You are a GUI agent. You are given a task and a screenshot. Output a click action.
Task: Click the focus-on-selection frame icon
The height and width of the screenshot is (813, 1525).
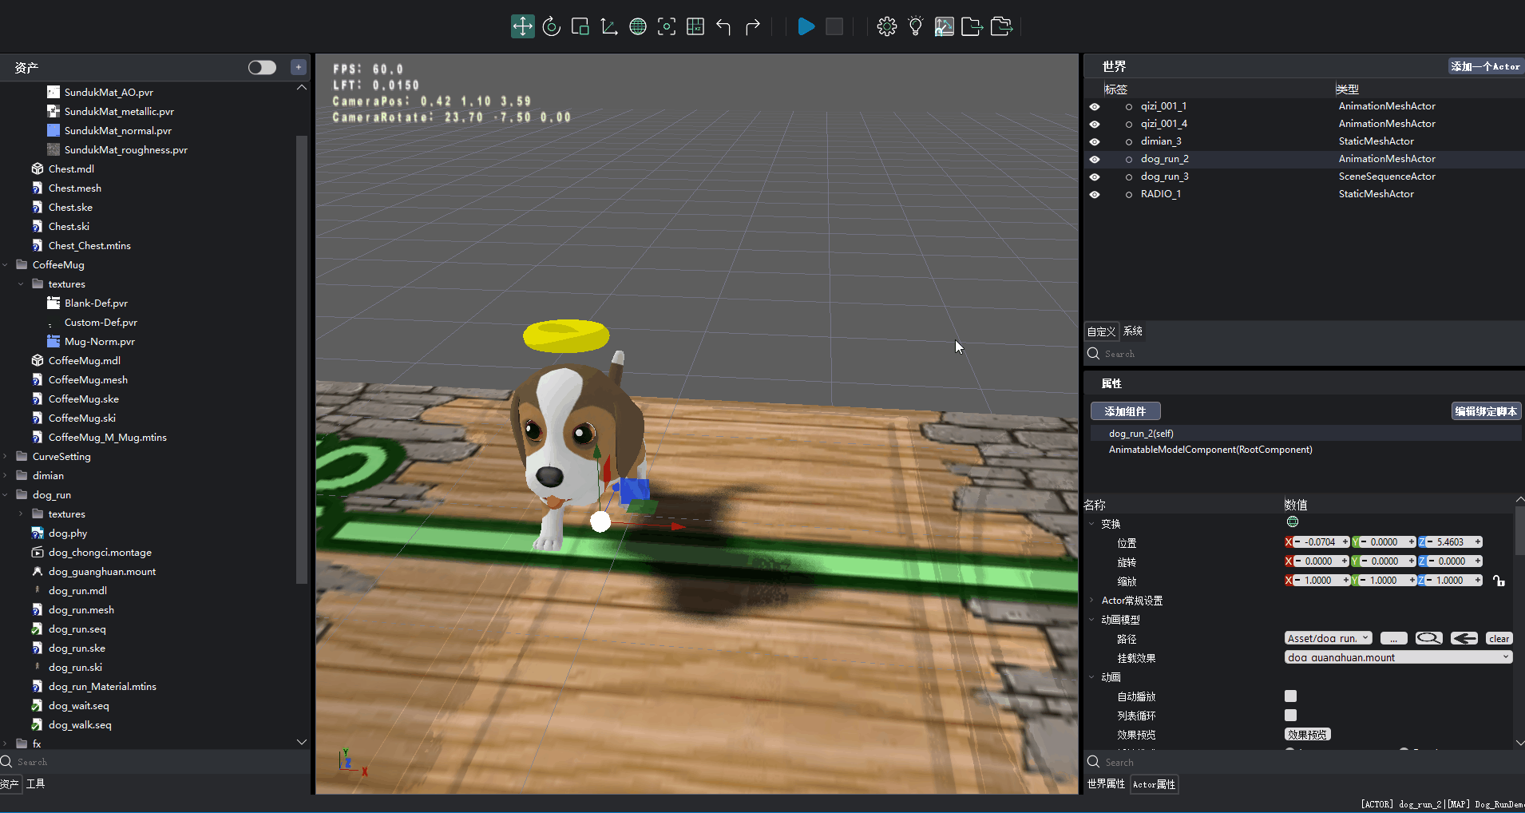point(667,26)
